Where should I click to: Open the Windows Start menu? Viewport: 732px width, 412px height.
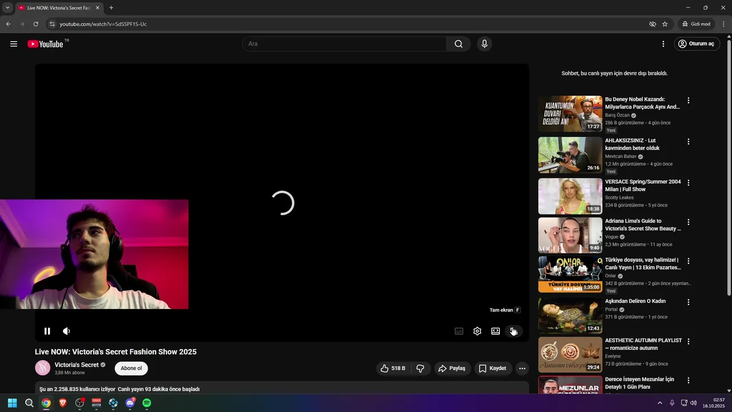tap(12, 403)
